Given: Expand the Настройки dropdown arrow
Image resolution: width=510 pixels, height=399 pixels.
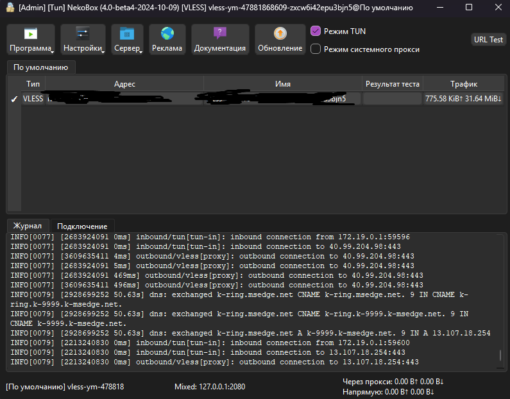Looking at the screenshot, I should [103, 52].
